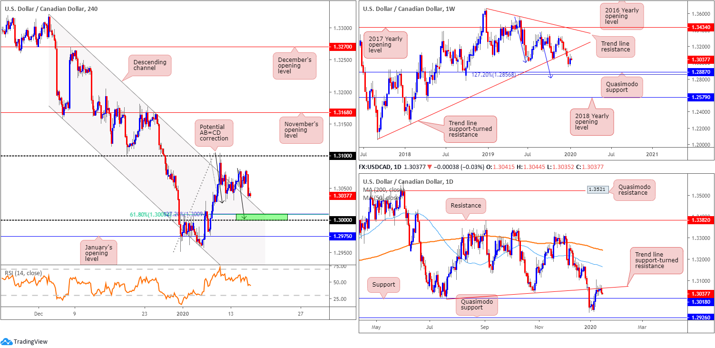The height and width of the screenshot is (348, 715).
Task: Click the December's opening level annotation
Action: click(296, 65)
